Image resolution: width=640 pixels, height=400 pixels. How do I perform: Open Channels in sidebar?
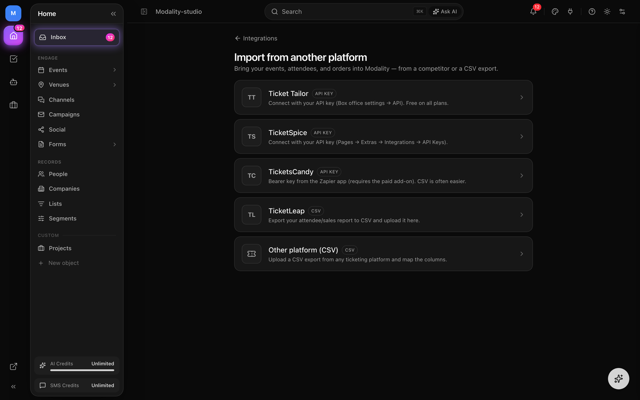tap(77, 100)
